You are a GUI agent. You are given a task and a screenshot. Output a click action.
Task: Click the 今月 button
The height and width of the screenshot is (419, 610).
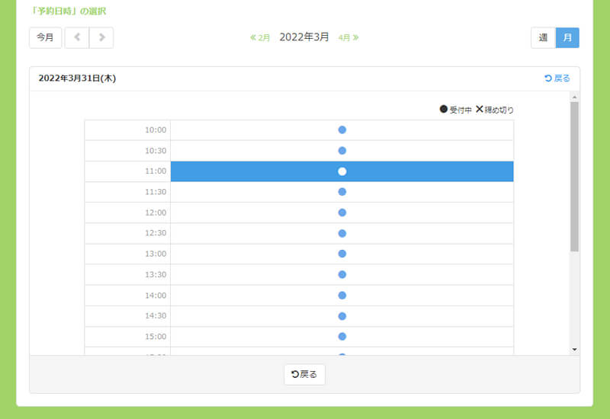(x=45, y=37)
